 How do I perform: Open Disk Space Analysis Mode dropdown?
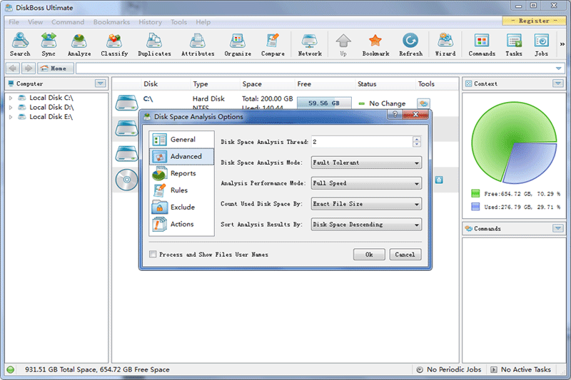tap(366, 163)
